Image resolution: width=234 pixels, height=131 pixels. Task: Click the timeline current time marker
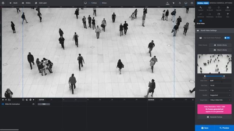coord(151,100)
